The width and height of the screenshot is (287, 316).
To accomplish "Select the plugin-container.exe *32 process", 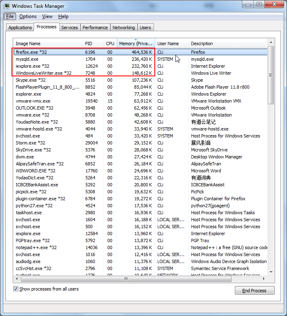I will [x=140, y=199].
